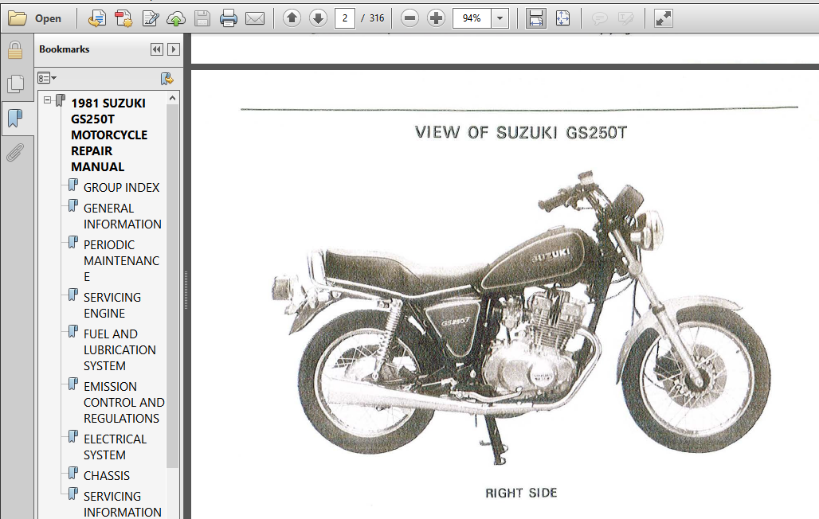The image size is (819, 519).
Task: Open the PERIODIC MAINTENANCE bookmark
Action: 121,260
